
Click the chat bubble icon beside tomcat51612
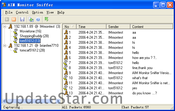pos(16,50)
